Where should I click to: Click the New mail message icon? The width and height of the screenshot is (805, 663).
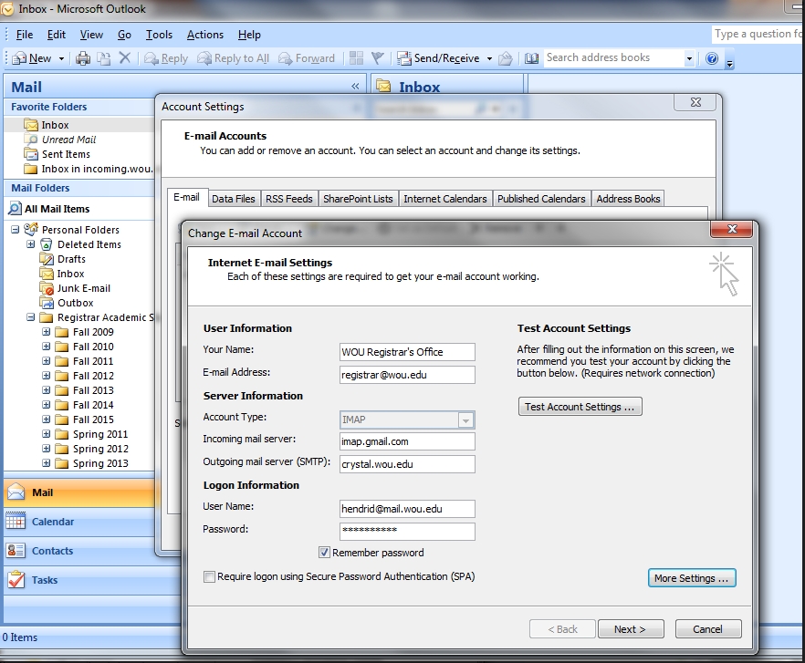pos(19,58)
